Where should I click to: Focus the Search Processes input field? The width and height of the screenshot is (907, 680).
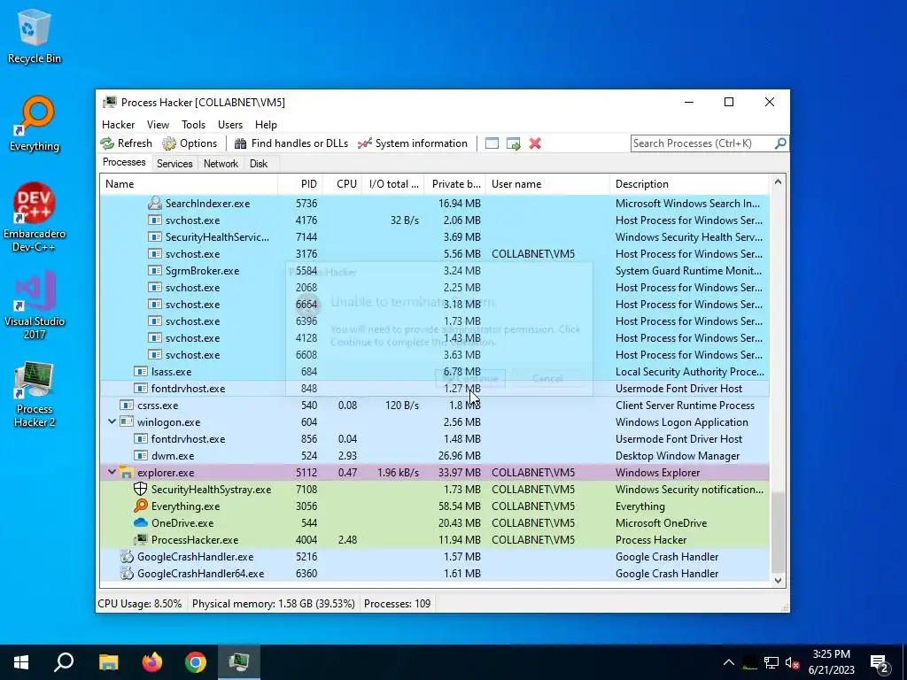(x=702, y=143)
